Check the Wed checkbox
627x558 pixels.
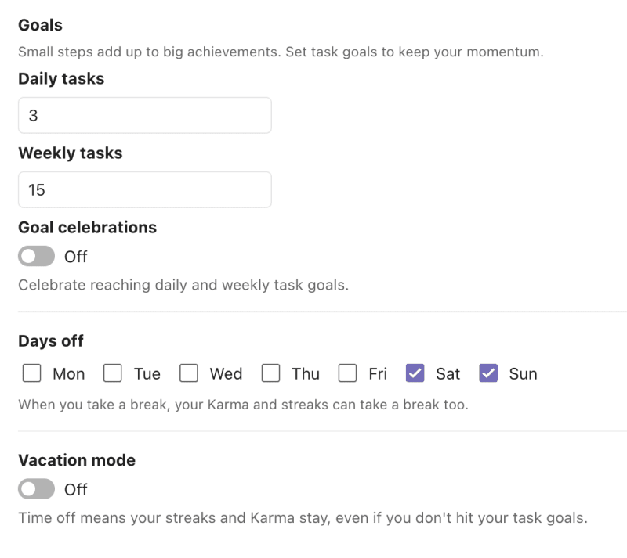click(188, 373)
